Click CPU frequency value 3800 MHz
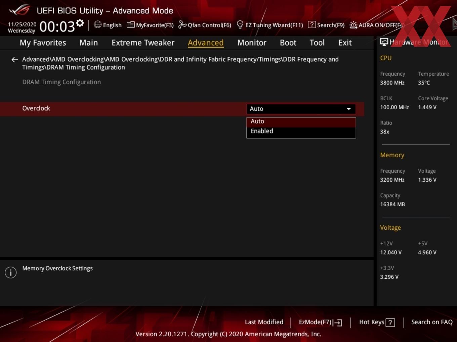The height and width of the screenshot is (342, 457). tap(392, 82)
